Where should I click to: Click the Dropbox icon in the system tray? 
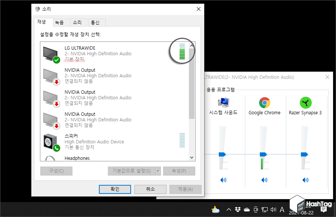pos(238,210)
